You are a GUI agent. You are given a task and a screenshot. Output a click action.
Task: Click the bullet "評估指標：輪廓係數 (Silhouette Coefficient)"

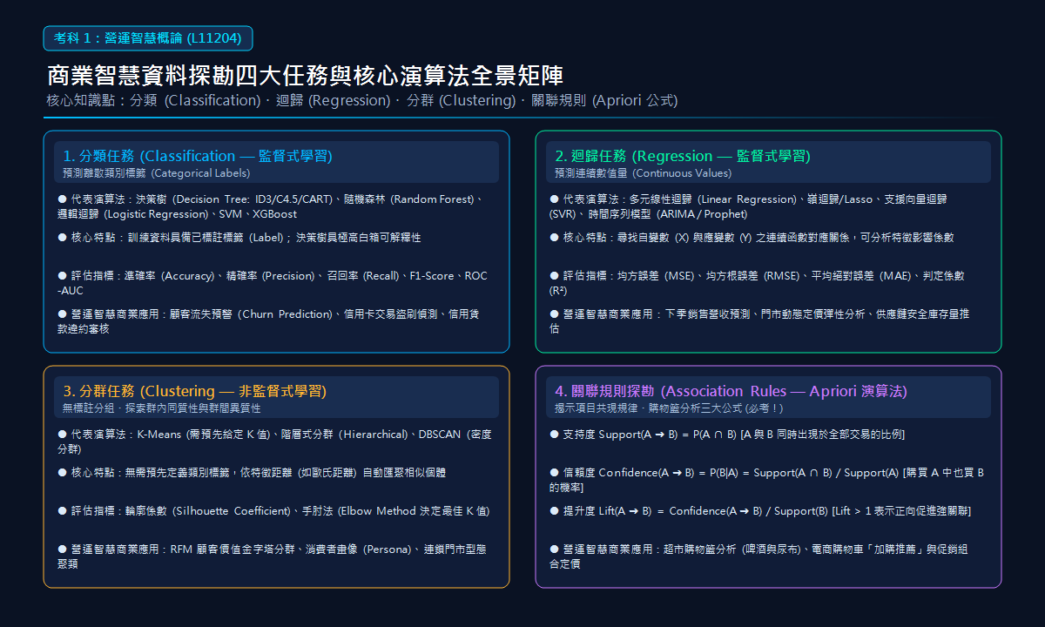273,510
